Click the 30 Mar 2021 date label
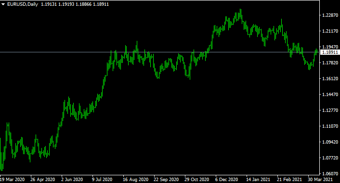Viewport: 340px width, 183px height. pos(320,180)
